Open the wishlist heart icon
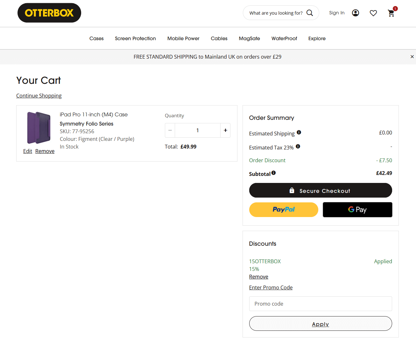The height and width of the screenshot is (341, 416). click(373, 13)
